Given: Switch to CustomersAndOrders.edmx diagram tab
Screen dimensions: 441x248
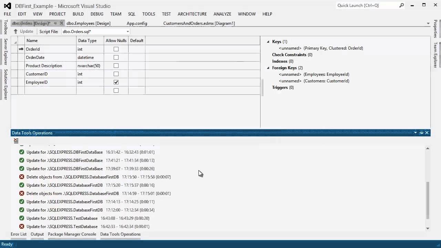Looking at the screenshot, I should pos(199,23).
